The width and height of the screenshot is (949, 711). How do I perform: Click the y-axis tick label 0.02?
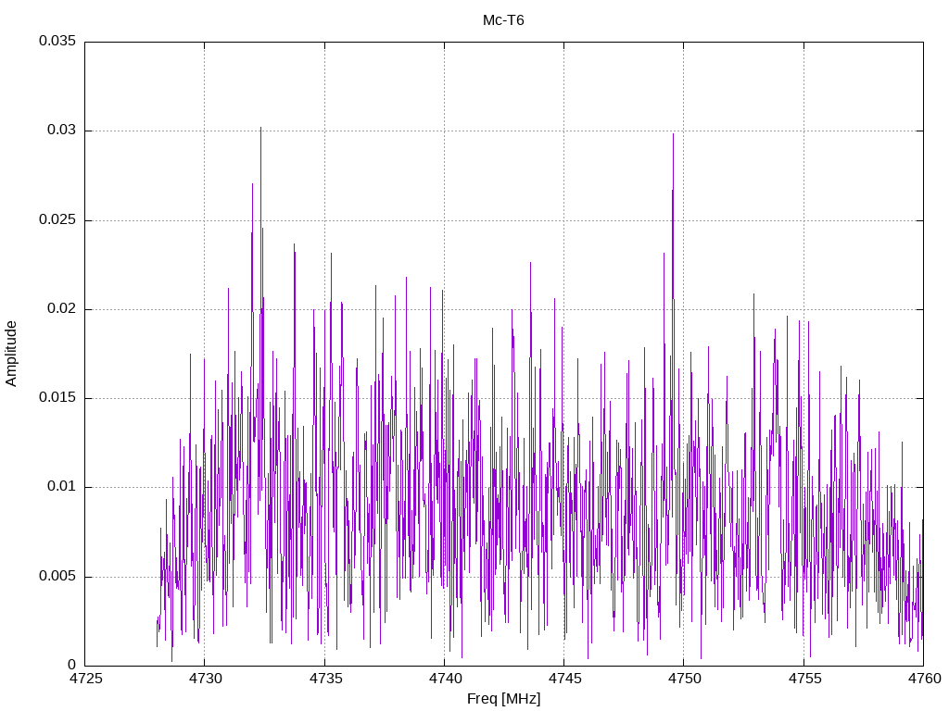pyautogui.click(x=62, y=308)
